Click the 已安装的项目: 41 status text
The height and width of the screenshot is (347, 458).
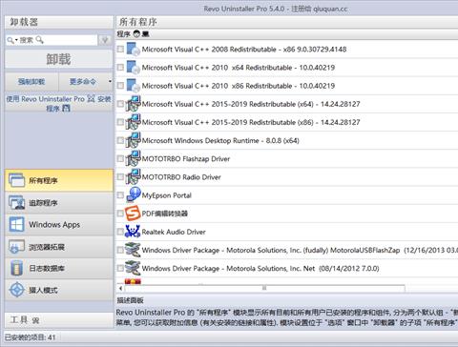click(30, 337)
